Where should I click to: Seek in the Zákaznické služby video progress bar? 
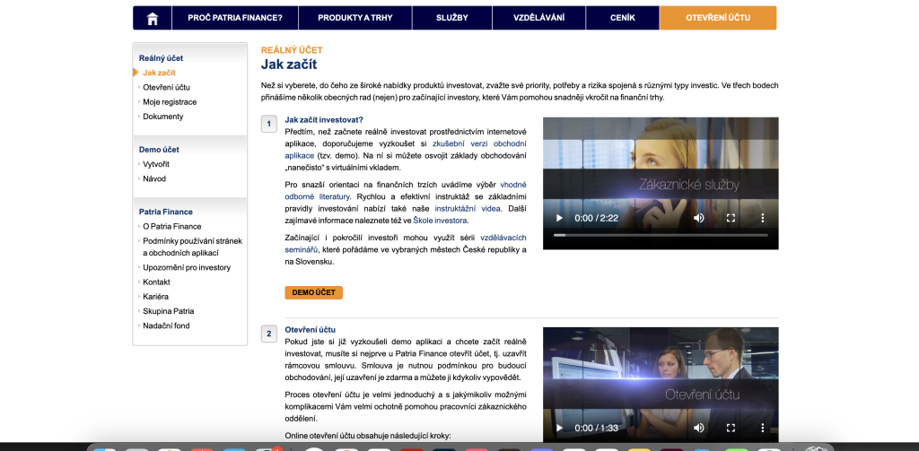pyautogui.click(x=660, y=235)
